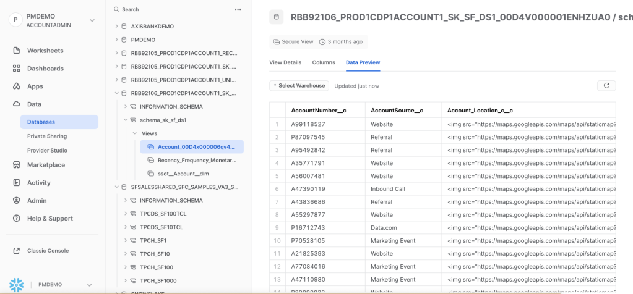The height and width of the screenshot is (294, 633).
Task: Open the Admin section
Action: click(x=37, y=200)
